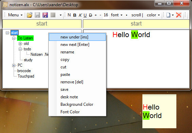Screen dimensions: 192x133
Task: Collapse the Do Listen node
Action: [14, 38]
